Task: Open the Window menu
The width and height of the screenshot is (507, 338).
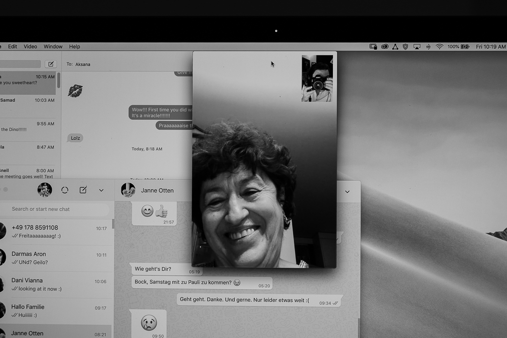Action: [x=53, y=46]
